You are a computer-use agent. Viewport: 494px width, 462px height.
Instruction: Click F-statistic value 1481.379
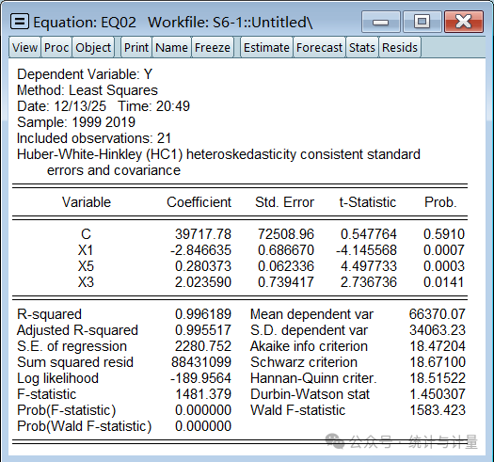tap(203, 394)
